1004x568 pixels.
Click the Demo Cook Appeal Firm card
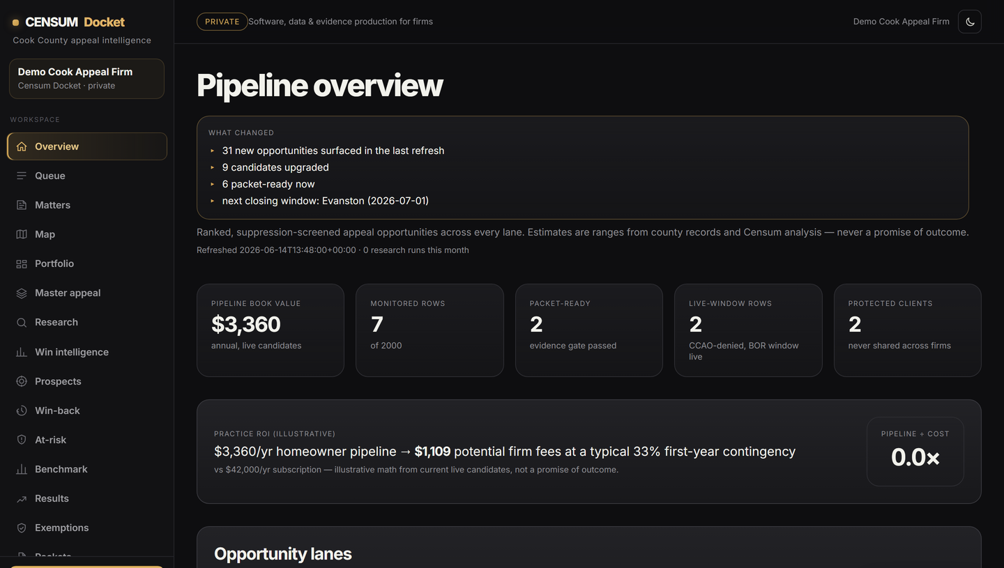coord(86,79)
